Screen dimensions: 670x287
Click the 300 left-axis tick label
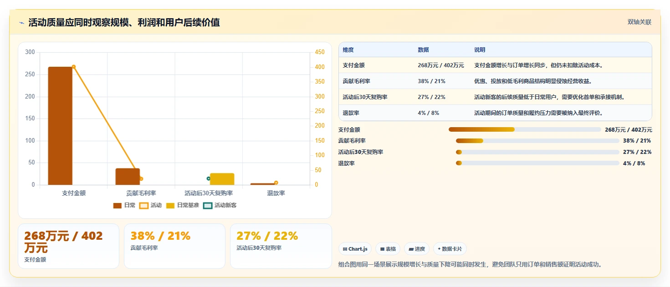point(30,52)
